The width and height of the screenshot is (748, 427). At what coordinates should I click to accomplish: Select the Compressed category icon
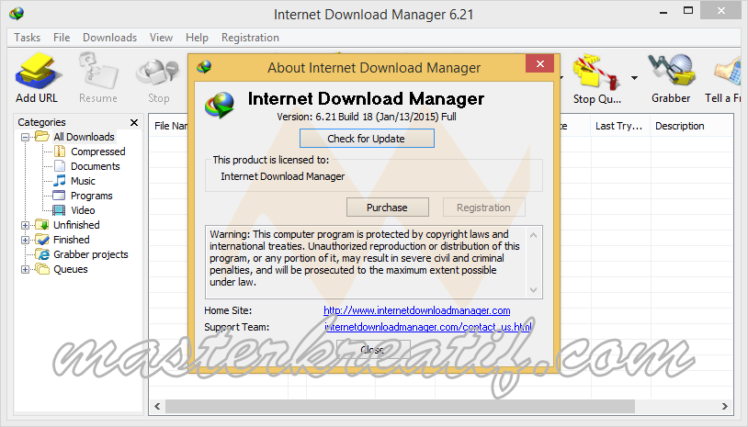point(60,152)
